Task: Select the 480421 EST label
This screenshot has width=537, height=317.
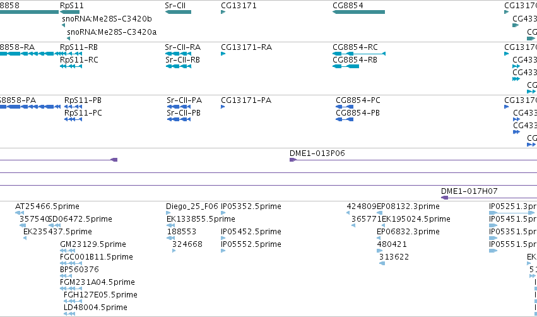Action: 392,244
